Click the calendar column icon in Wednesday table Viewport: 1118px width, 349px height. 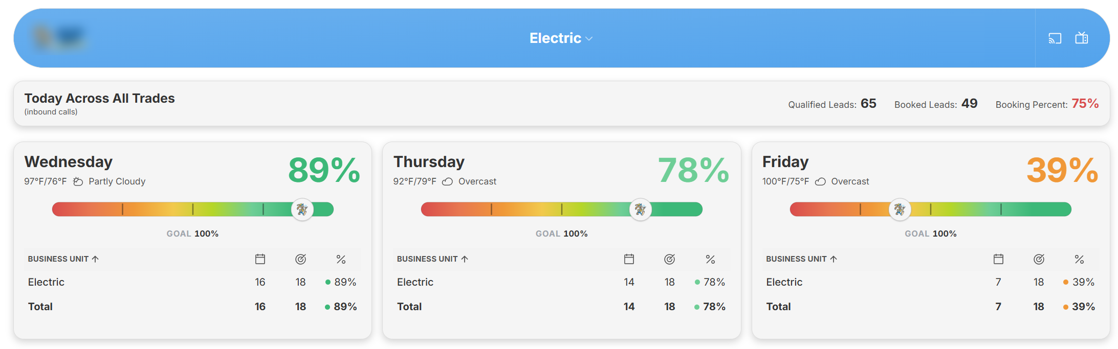[x=260, y=259]
